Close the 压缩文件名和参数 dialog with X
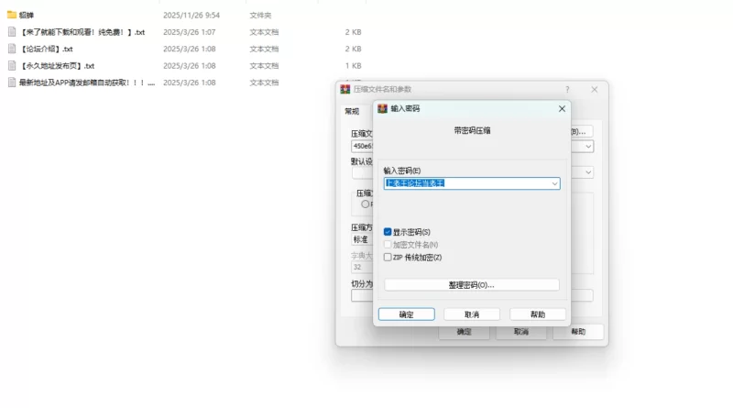733x408 pixels. point(594,89)
